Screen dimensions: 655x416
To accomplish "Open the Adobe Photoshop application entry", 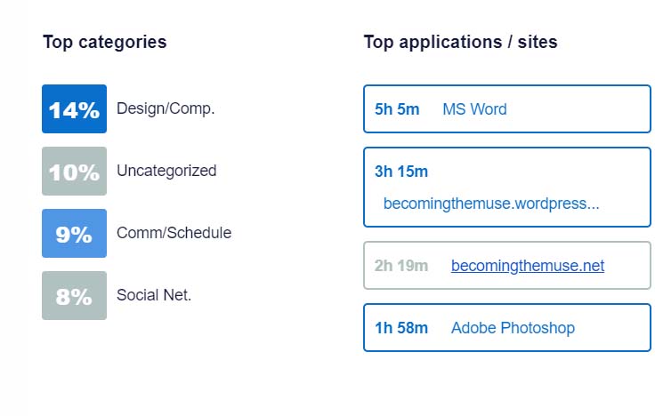I will point(513,328).
